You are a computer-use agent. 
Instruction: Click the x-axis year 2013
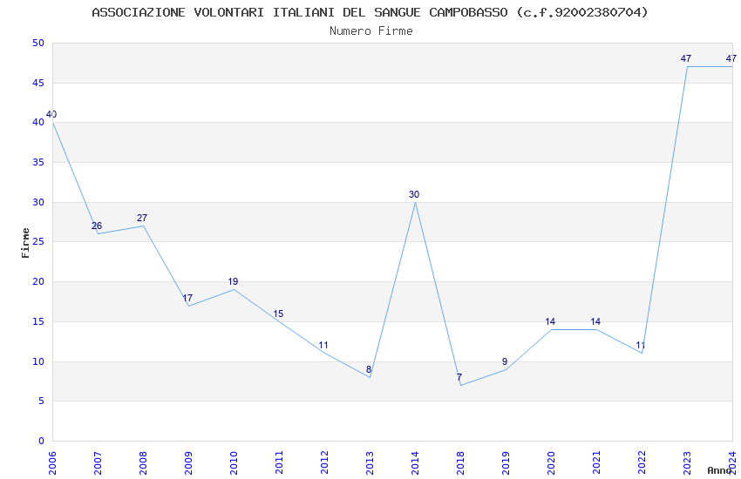click(x=370, y=462)
